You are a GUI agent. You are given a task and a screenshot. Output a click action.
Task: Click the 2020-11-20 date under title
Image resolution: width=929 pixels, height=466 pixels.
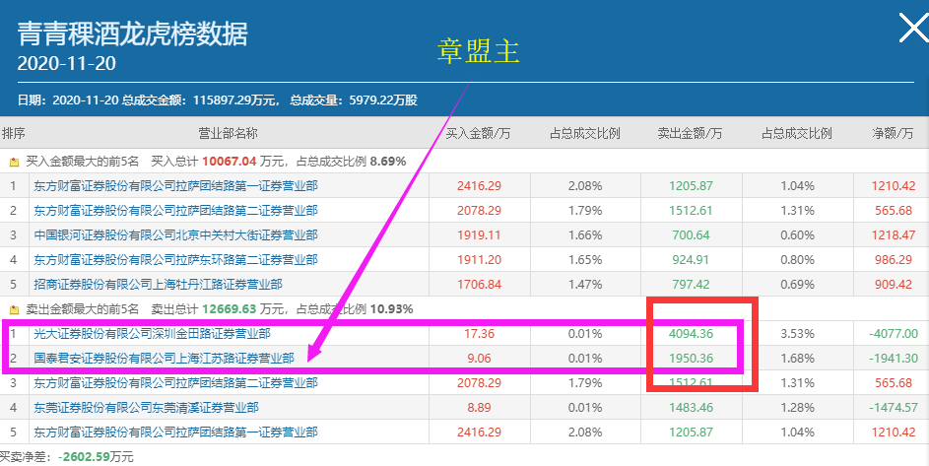(66, 63)
